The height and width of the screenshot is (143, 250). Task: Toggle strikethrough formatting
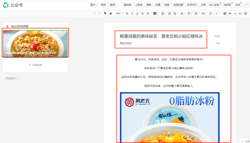tap(142, 14)
